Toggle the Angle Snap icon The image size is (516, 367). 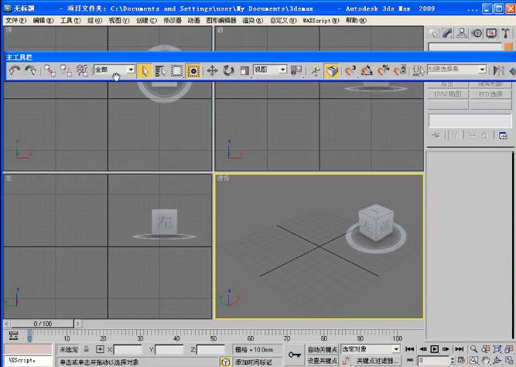pos(367,70)
